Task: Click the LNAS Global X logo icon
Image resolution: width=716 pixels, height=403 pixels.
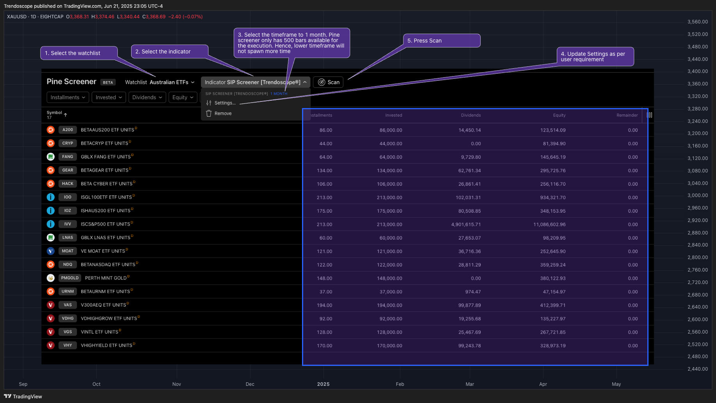Action: 51,238
